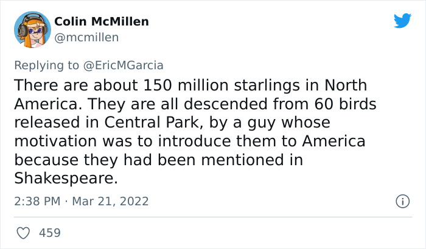This screenshot has height=249, width=426.
Task: Open the @mcmillen handle link
Action: (86, 38)
